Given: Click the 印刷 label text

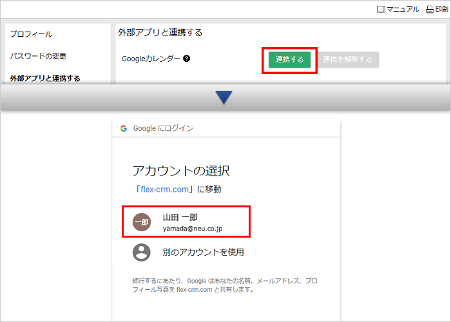Looking at the screenshot, I should [441, 10].
